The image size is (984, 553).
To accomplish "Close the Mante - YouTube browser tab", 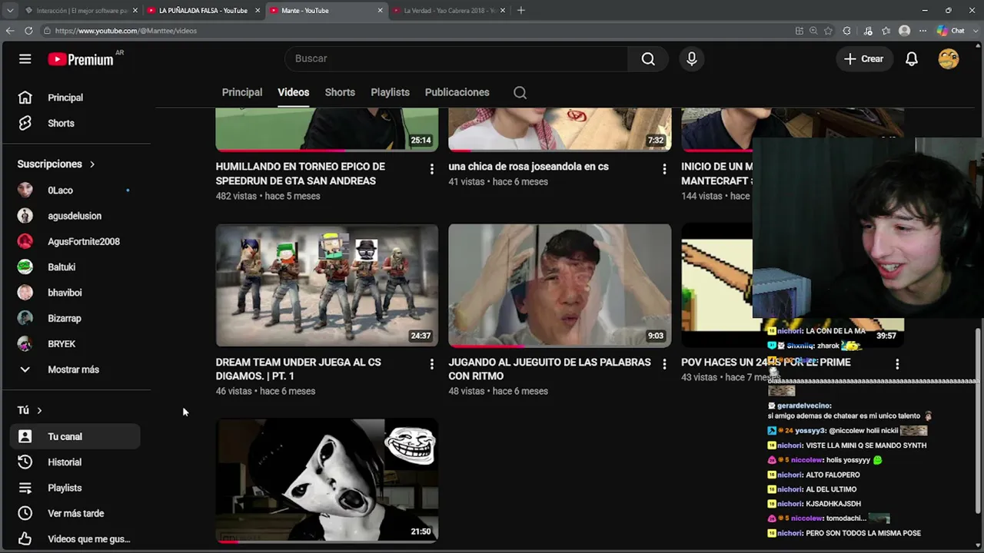I will click(380, 11).
